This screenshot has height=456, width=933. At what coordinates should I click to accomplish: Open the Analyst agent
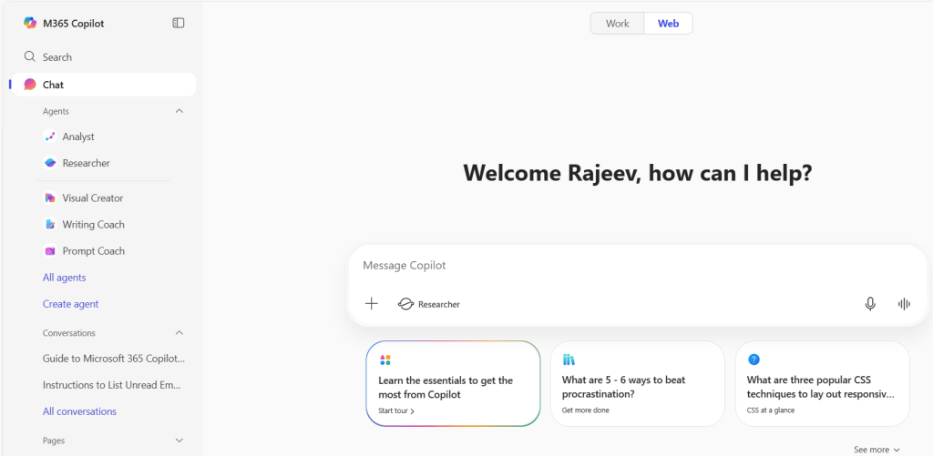[x=78, y=137]
